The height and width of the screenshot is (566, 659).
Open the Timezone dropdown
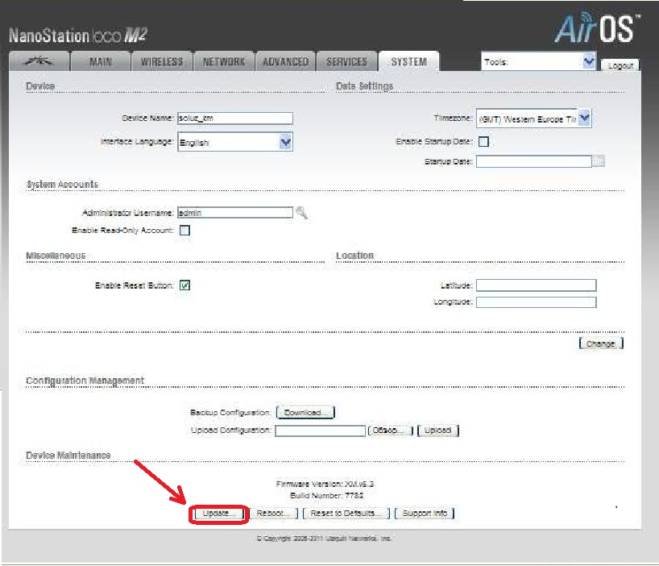534,119
